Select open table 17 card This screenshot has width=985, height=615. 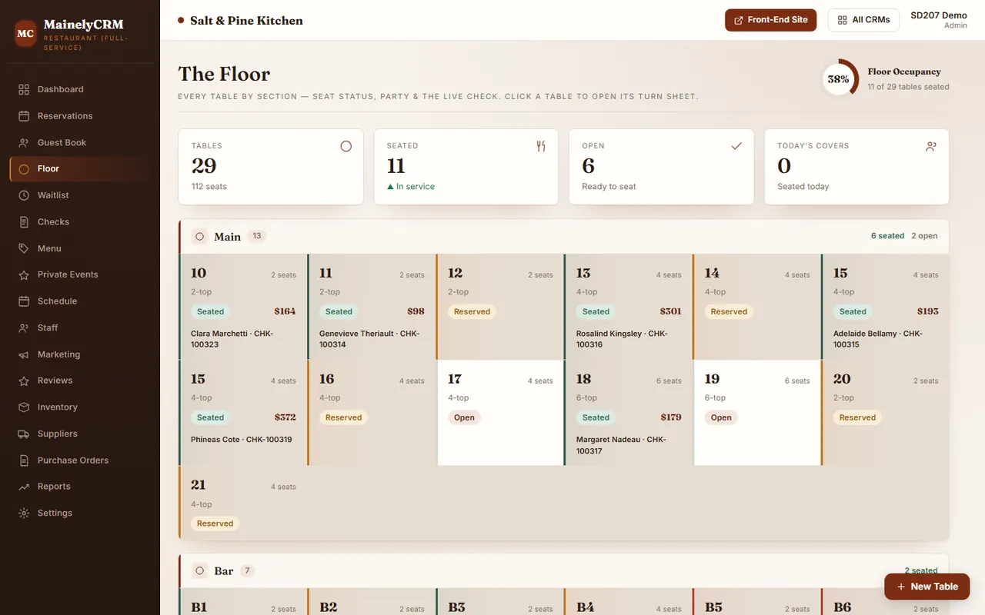tap(500, 413)
